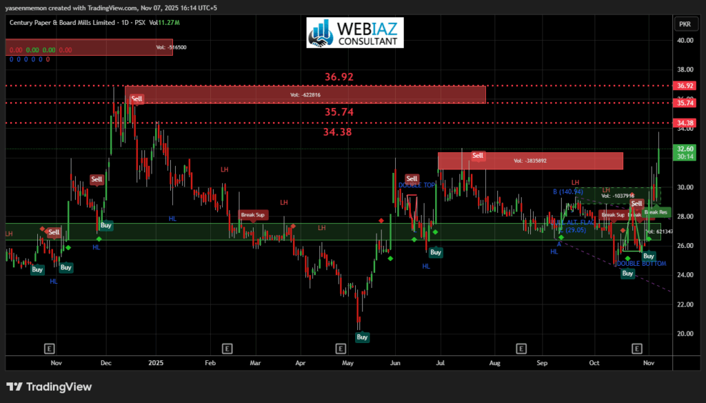706x403 pixels.
Task: Open the PKR currency selector
Action: pyautogui.click(x=684, y=23)
